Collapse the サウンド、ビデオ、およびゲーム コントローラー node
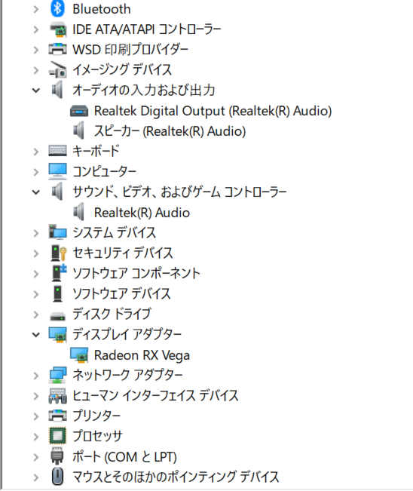Screen dimensions: 413x491 pos(36,192)
